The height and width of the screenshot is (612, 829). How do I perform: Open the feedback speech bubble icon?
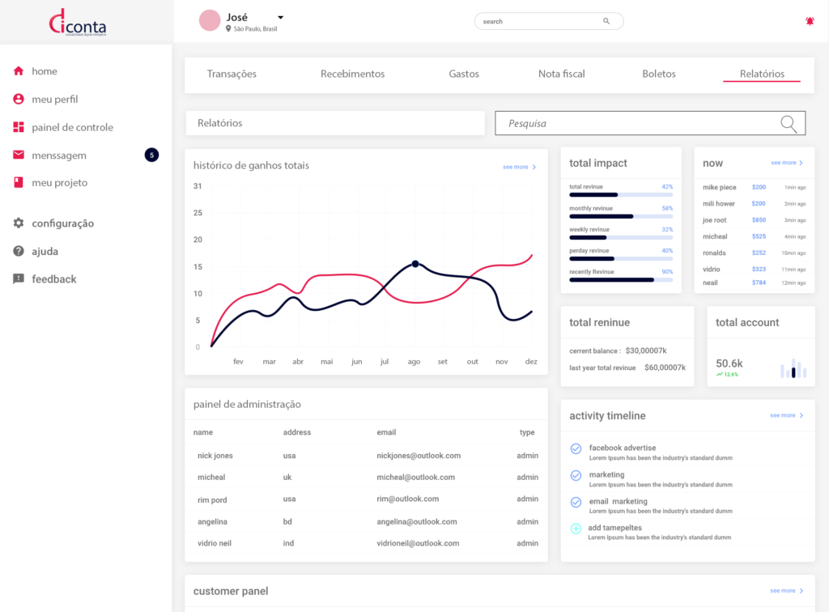tap(19, 279)
